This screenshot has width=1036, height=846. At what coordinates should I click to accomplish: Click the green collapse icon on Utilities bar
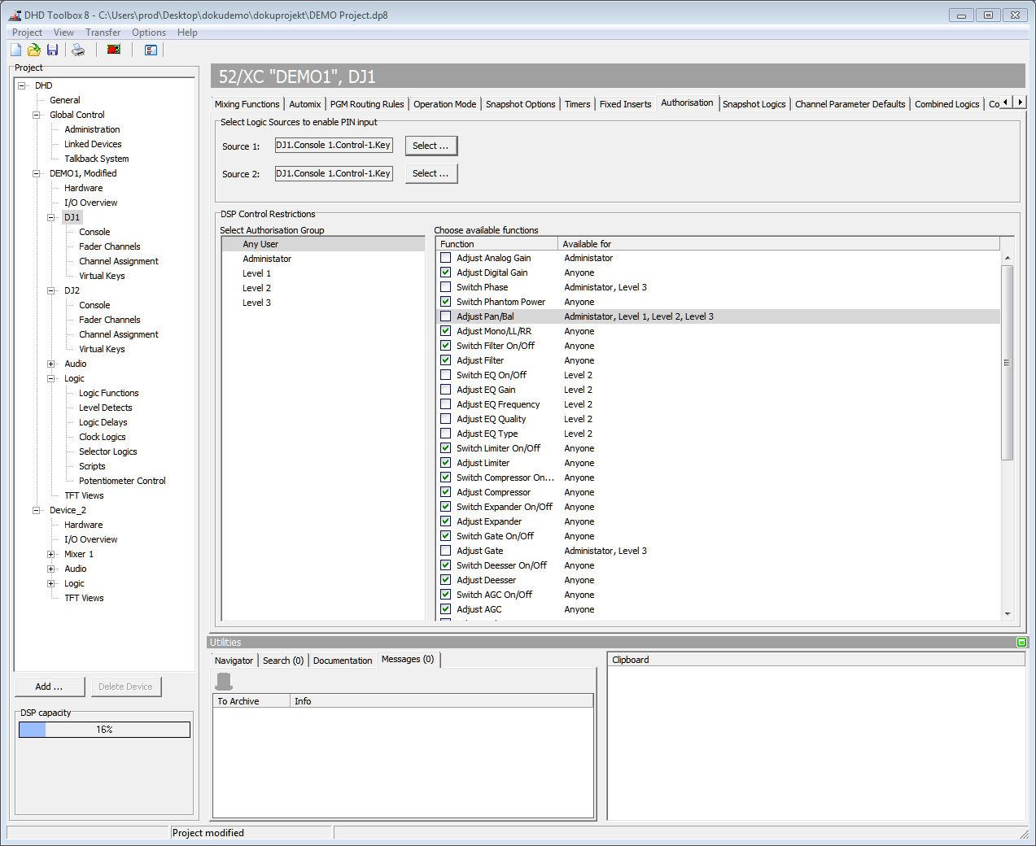[x=1022, y=642]
